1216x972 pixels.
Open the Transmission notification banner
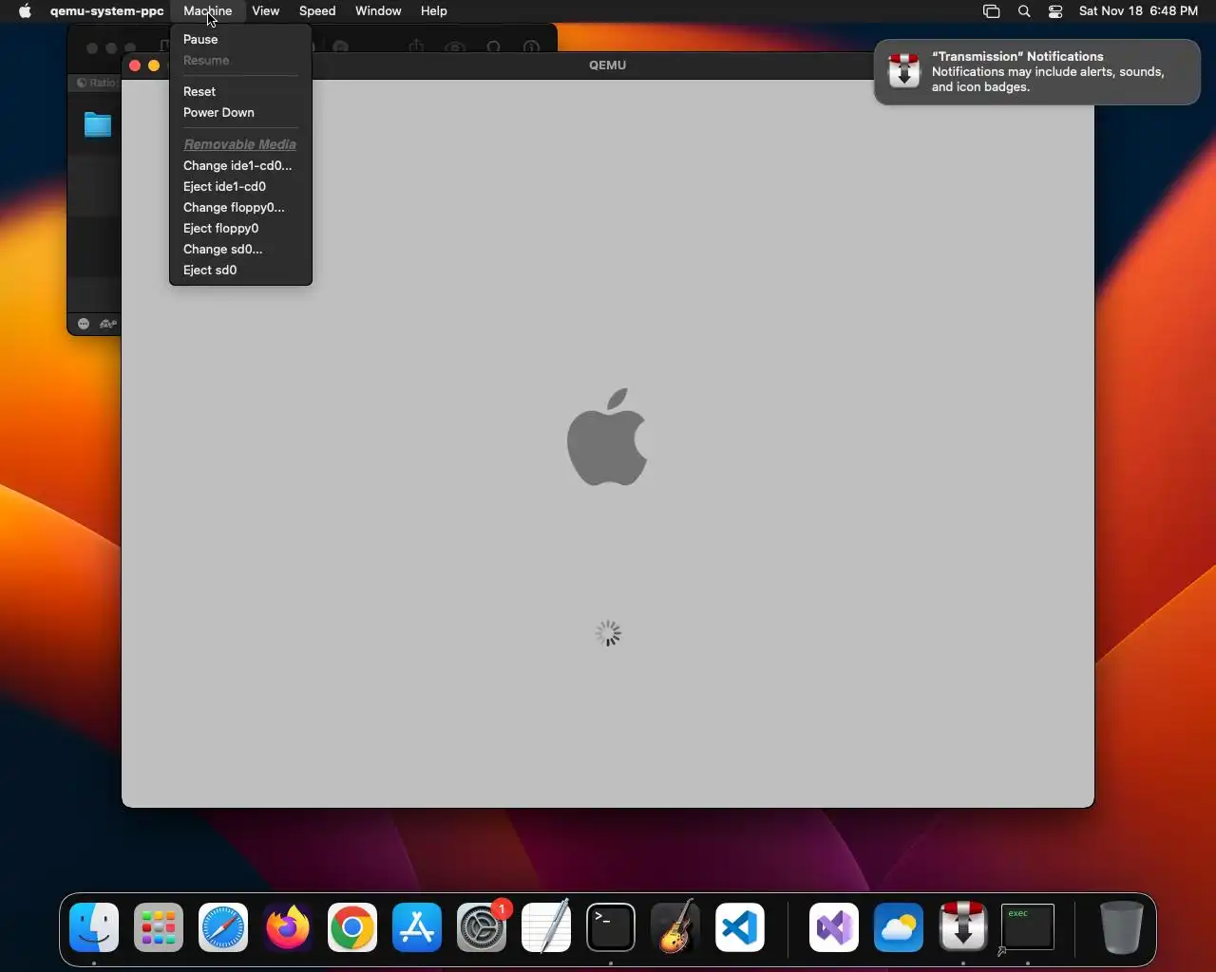pos(1037,71)
